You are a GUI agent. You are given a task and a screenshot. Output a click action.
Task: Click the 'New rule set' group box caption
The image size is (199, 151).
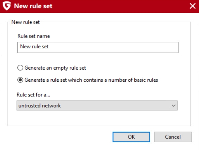click(x=25, y=22)
